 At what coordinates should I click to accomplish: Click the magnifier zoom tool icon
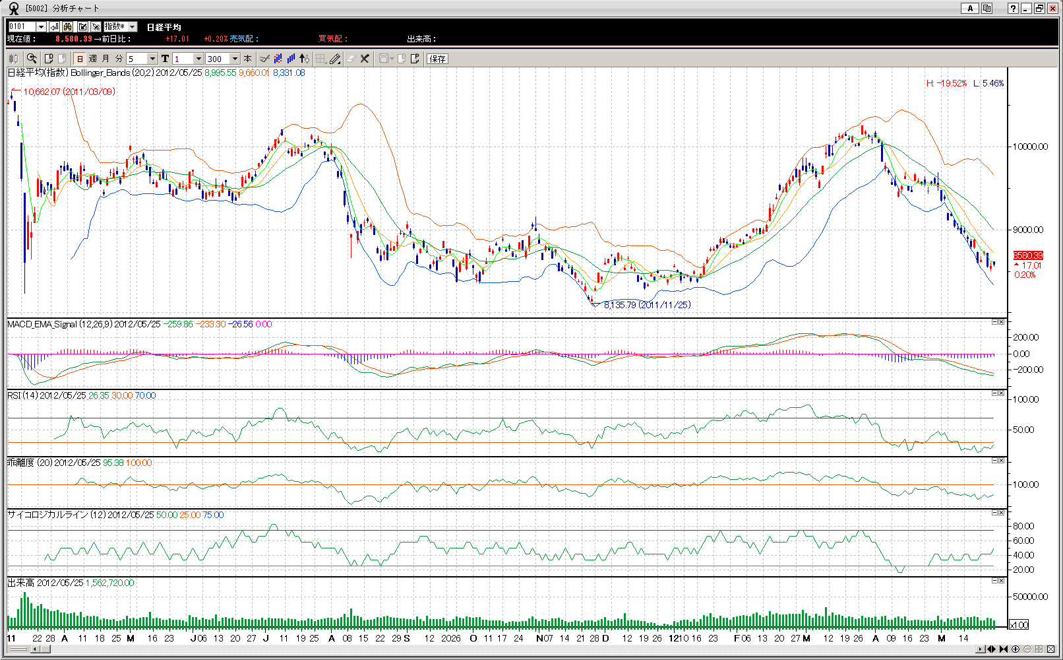31,59
